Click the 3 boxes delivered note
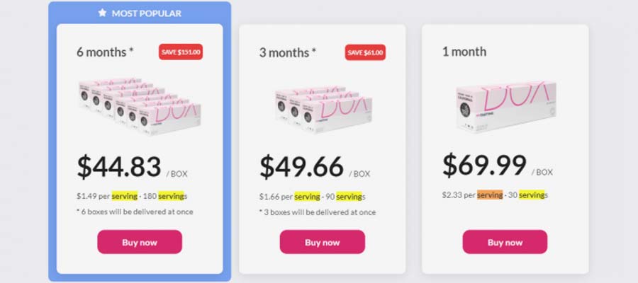Viewport: 638px width, 283px height. coord(318,212)
